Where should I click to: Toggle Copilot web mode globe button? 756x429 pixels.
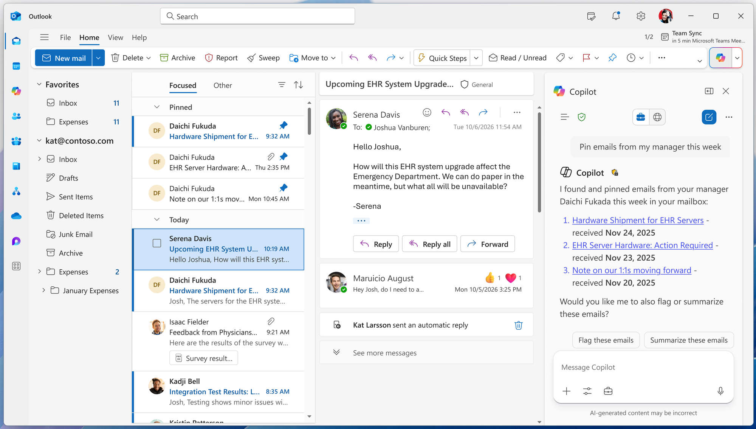tap(657, 117)
